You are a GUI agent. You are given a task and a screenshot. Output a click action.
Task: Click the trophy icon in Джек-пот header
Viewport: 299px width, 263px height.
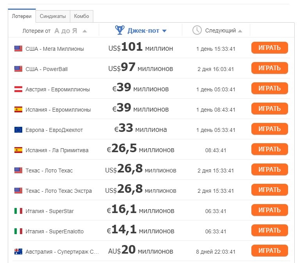pyautogui.click(x=119, y=30)
